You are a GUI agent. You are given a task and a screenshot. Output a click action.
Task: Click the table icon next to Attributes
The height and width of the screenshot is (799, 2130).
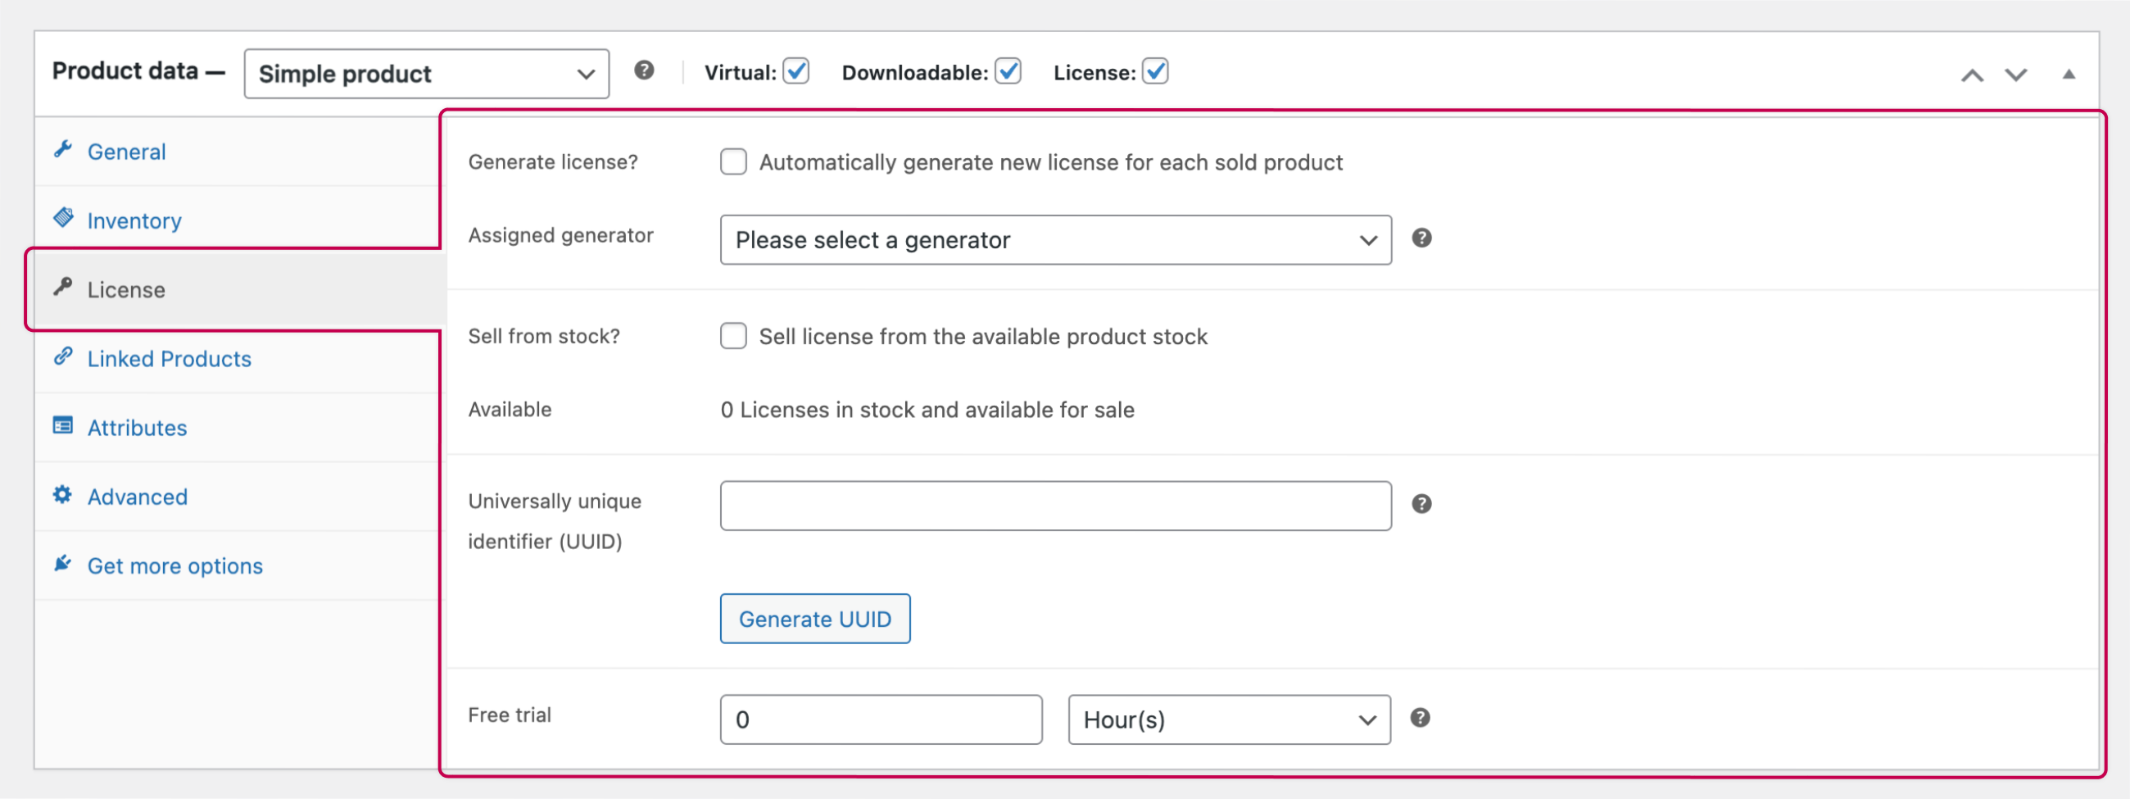click(63, 425)
